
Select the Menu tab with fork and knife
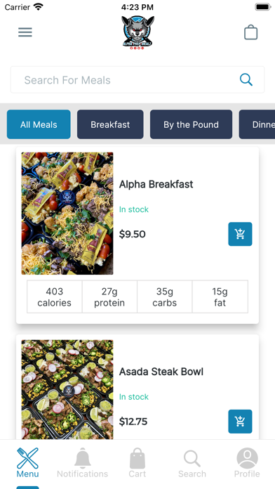(x=28, y=463)
